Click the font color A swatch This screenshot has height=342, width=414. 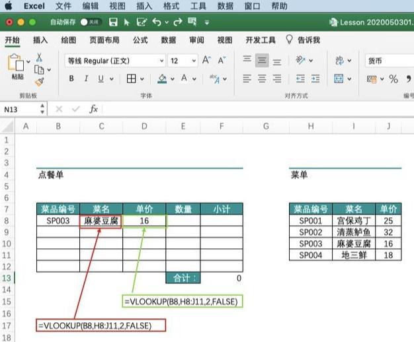[x=185, y=79]
